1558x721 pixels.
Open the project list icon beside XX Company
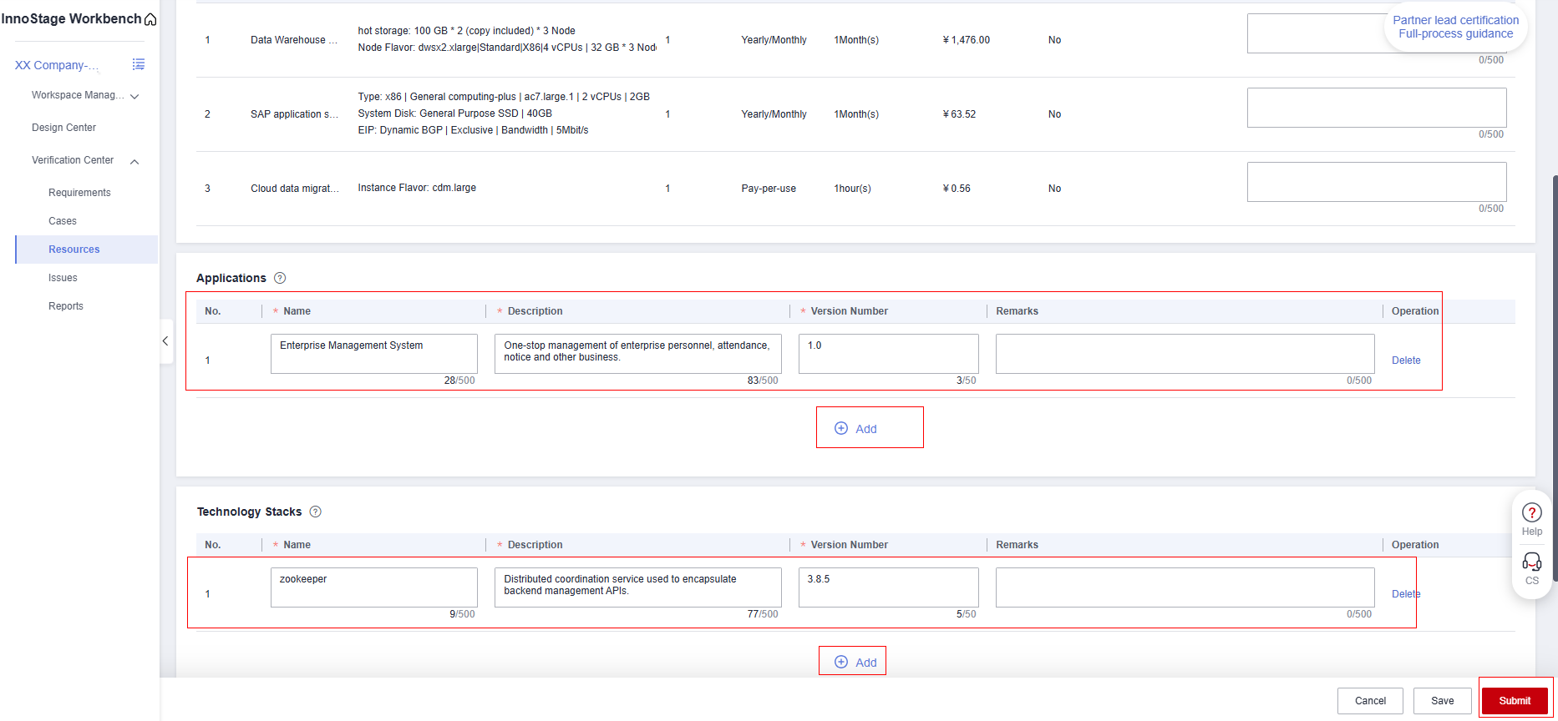tap(139, 64)
